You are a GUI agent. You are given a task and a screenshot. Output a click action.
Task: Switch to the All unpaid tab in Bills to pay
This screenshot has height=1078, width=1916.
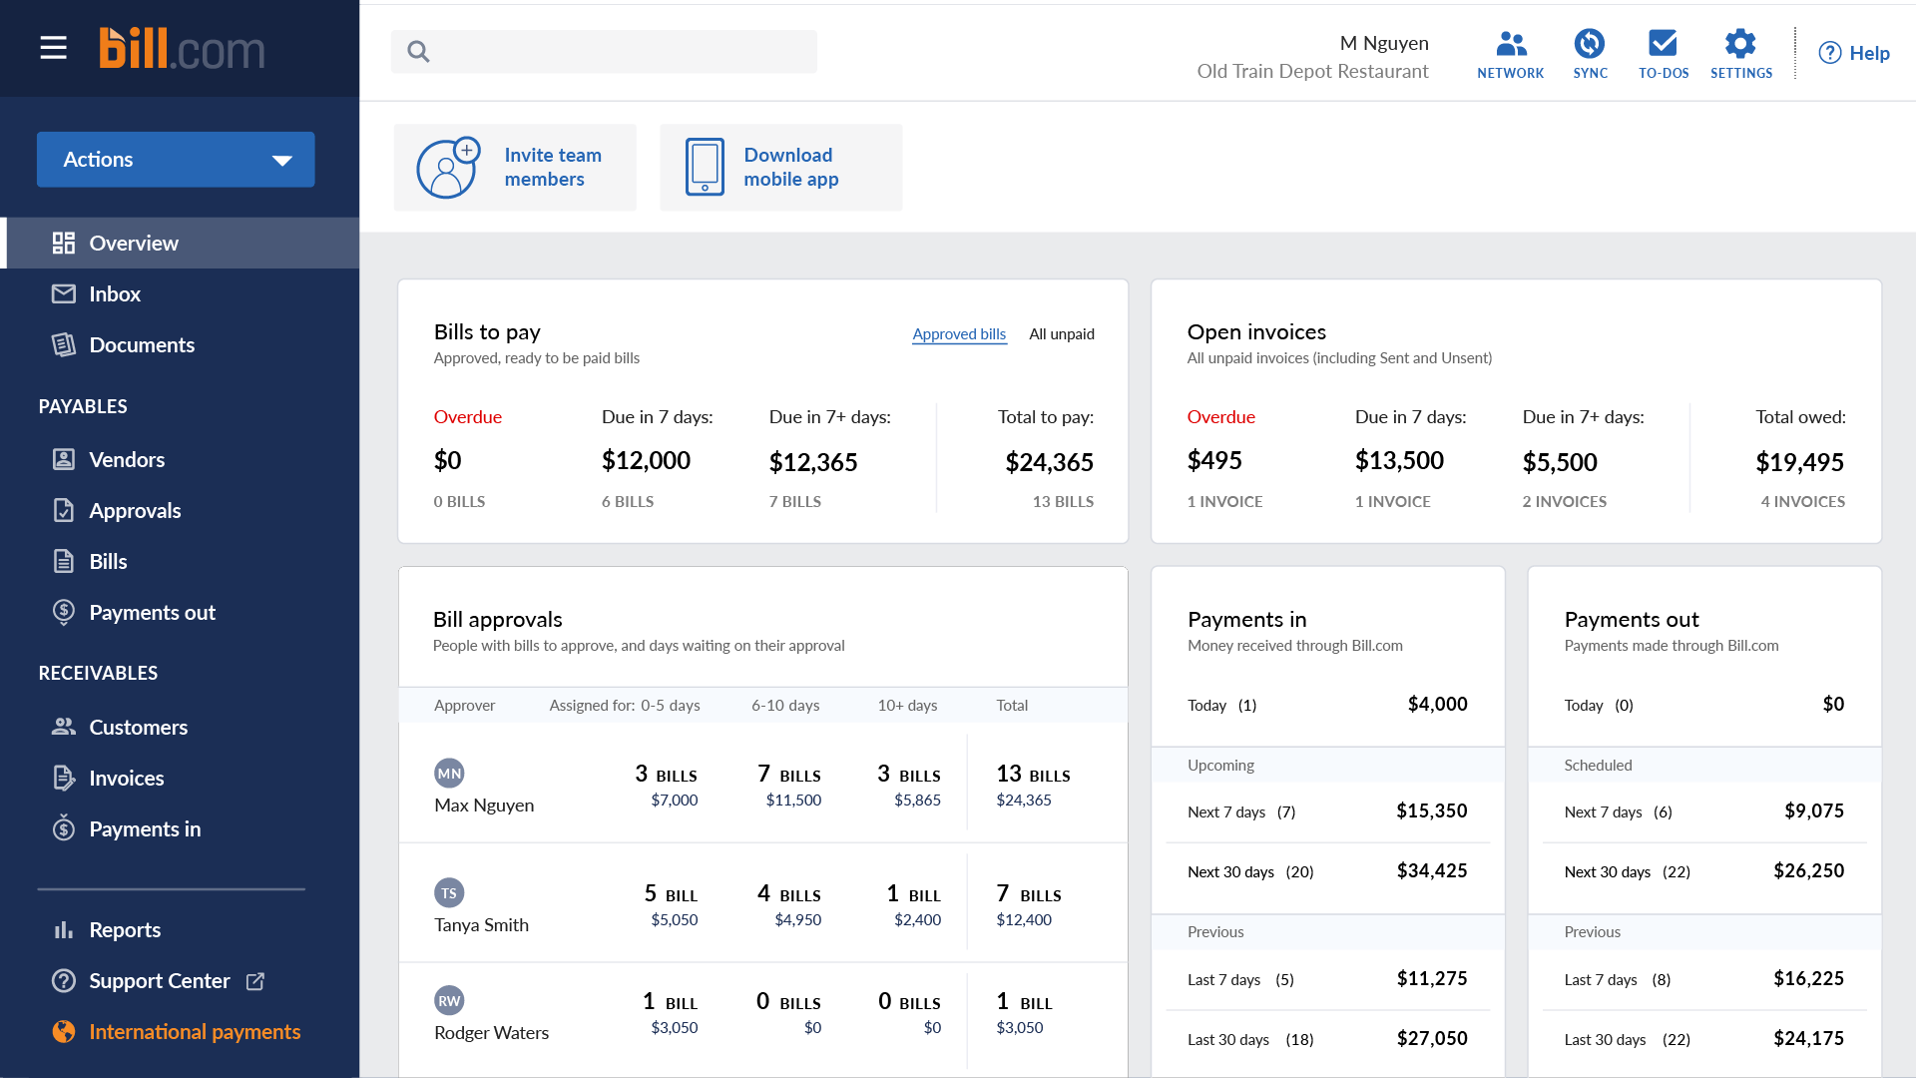pyautogui.click(x=1062, y=334)
